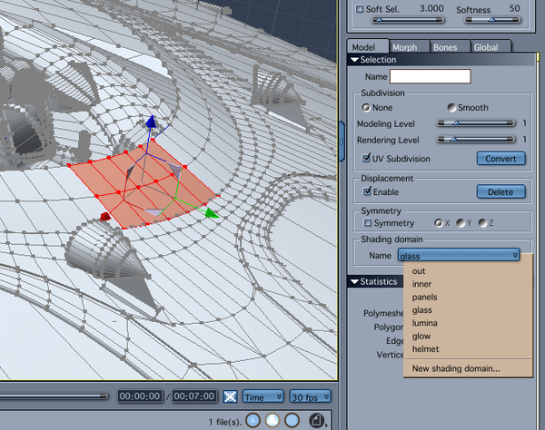Screen dimensions: 545x430
Task: Open the dark round page icon menu
Action: point(317,421)
